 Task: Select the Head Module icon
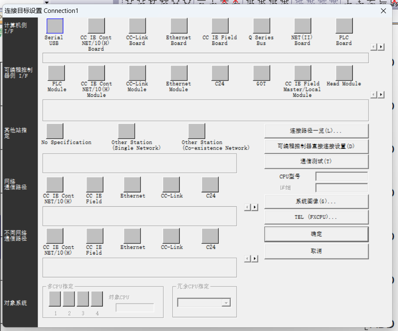344,73
